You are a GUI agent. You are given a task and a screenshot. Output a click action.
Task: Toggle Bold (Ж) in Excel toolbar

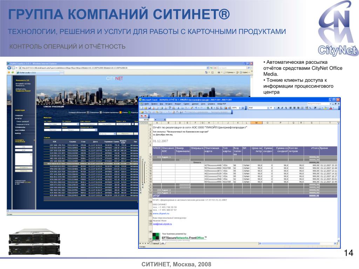coord(278,108)
